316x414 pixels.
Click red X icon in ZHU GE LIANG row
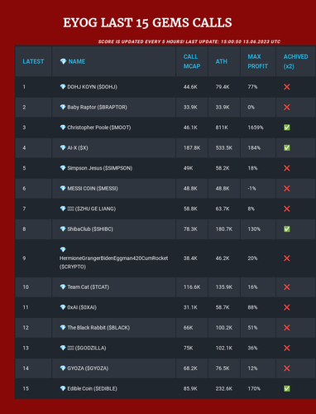coord(287,209)
